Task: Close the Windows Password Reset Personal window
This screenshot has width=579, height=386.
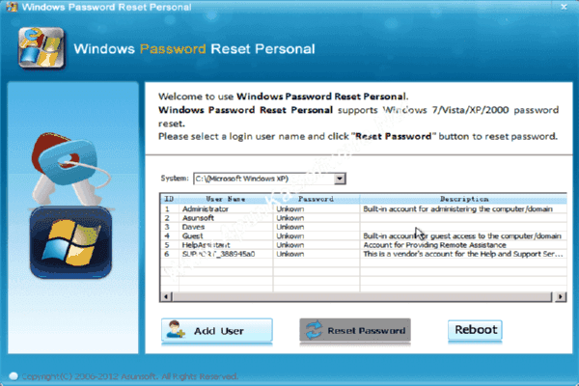Action: click(564, 7)
